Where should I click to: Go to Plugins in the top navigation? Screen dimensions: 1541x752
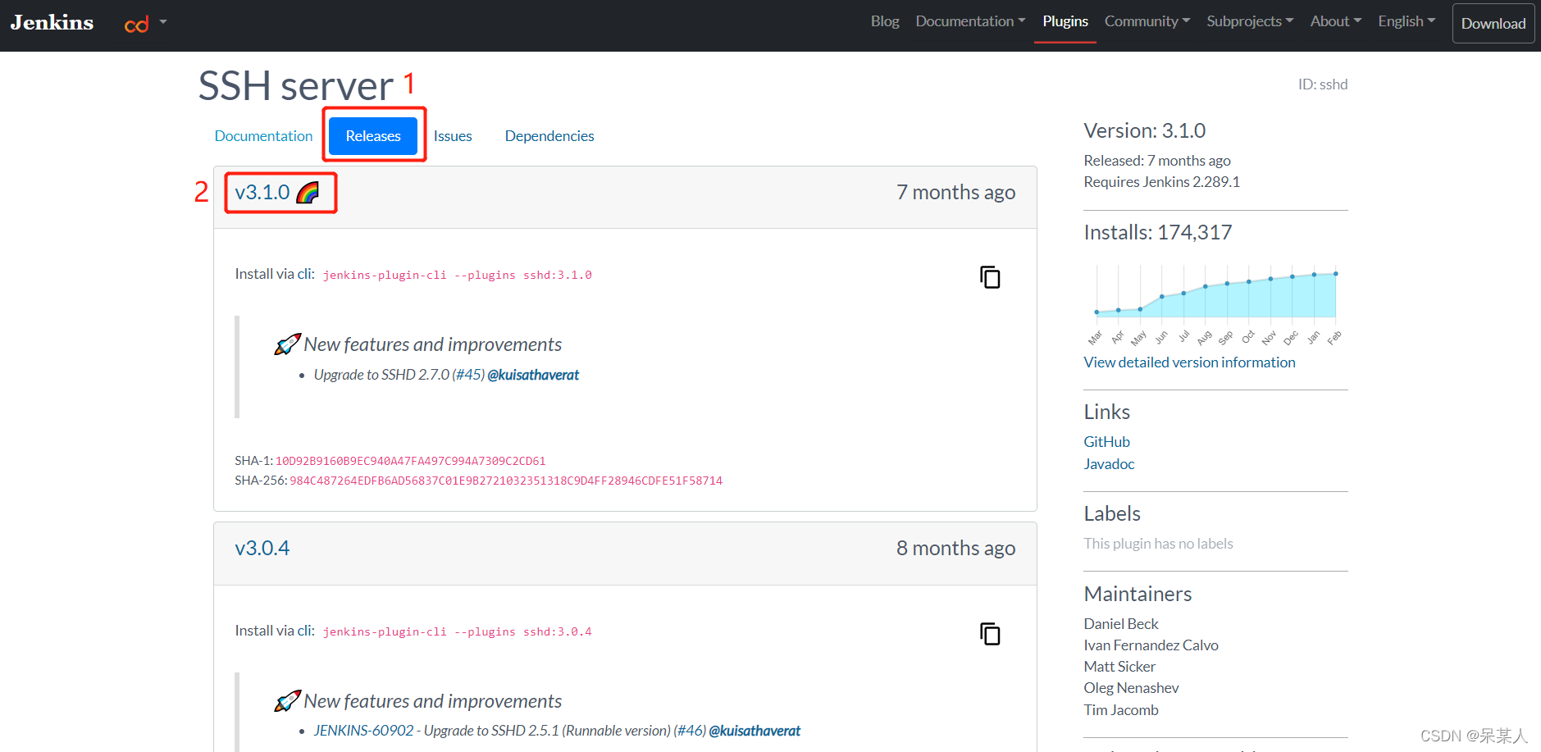coord(1065,21)
